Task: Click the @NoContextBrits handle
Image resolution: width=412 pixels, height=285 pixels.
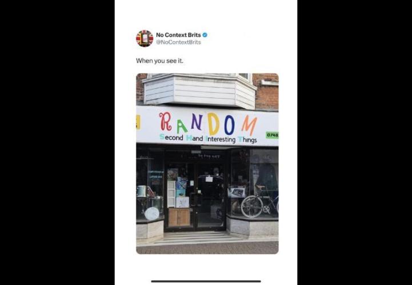Action: 178,42
